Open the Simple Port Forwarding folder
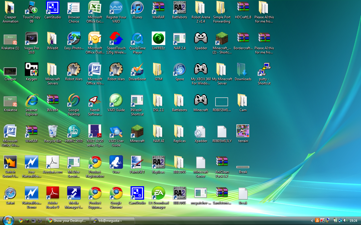The width and height of the screenshot is (361, 225). tap(222, 8)
